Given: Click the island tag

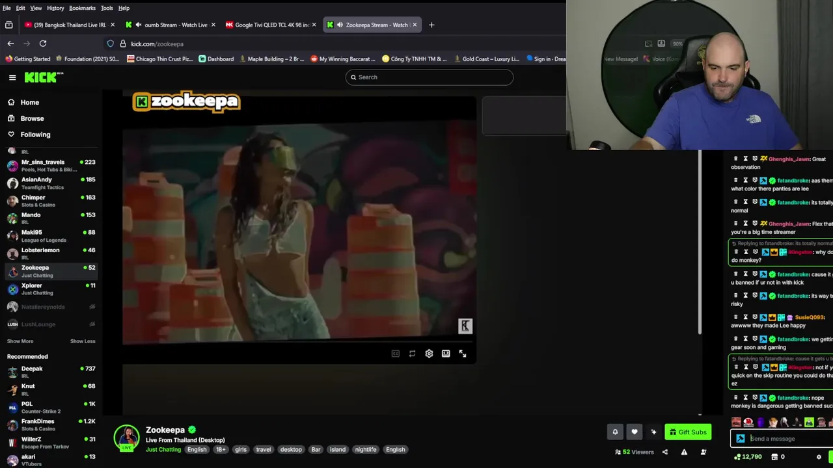Looking at the screenshot, I should (338, 450).
